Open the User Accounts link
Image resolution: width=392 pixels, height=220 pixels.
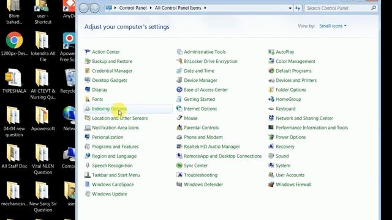pyautogui.click(x=290, y=175)
